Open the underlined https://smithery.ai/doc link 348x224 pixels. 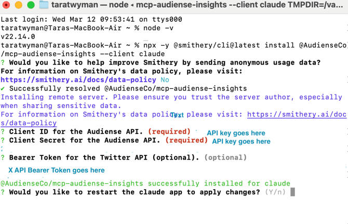coord(297,114)
